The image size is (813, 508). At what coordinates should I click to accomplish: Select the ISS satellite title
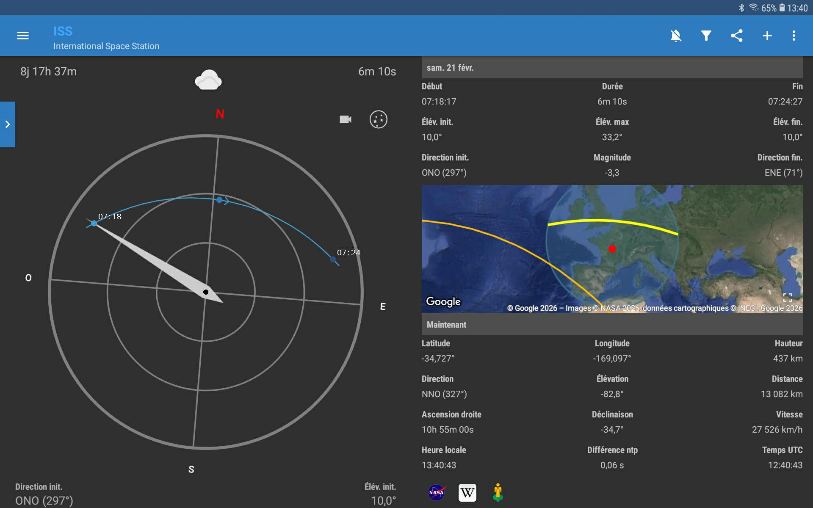pos(63,31)
